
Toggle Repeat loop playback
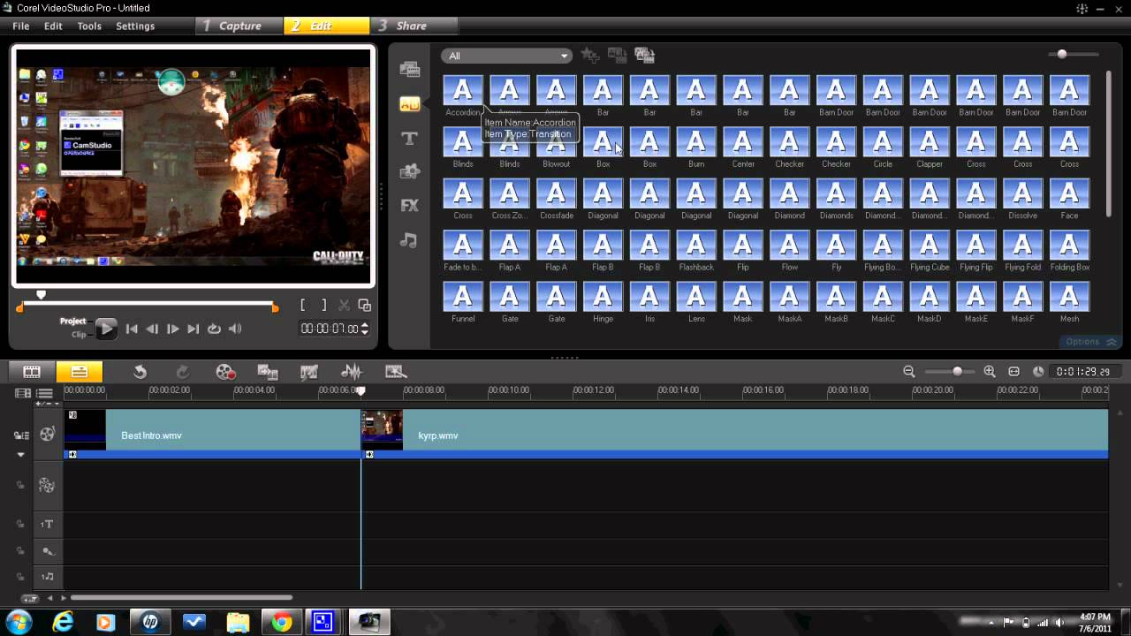click(214, 329)
